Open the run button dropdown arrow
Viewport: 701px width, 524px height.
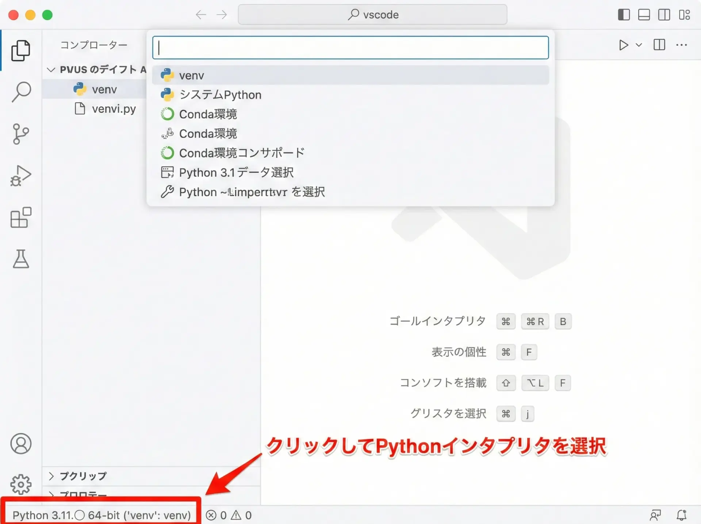point(639,45)
